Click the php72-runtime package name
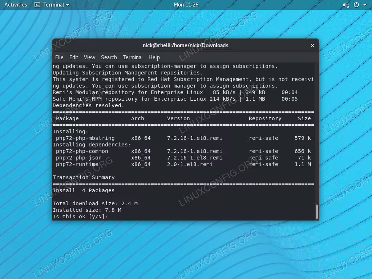This screenshot has width=372, height=279. [x=77, y=164]
